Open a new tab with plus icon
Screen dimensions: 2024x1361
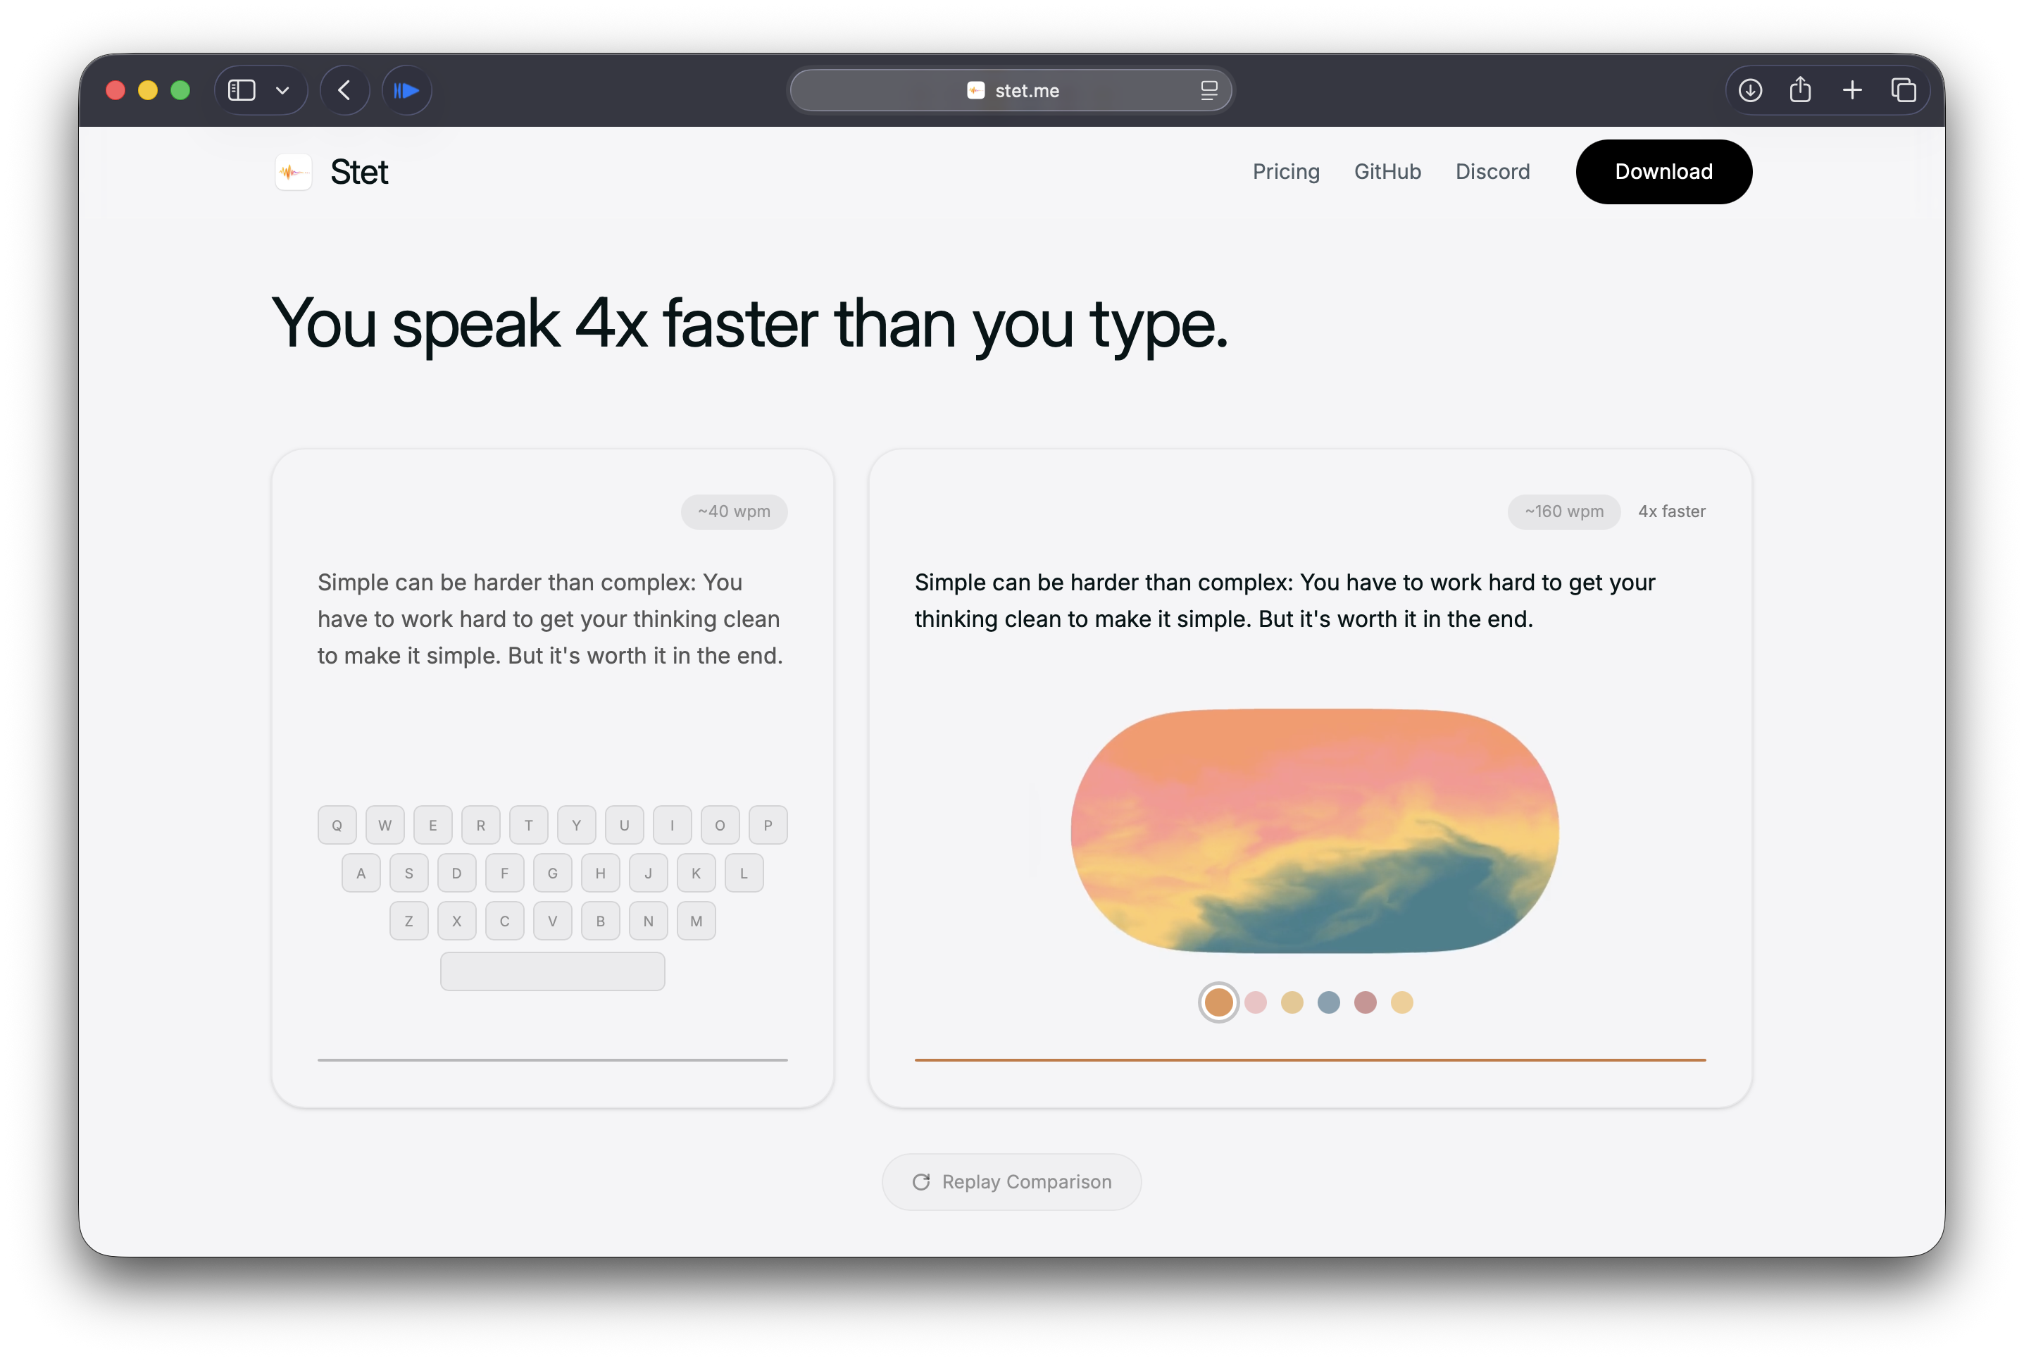coord(1852,90)
